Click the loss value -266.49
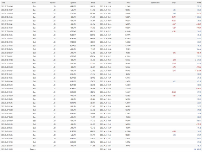Screen dimensions: 203x152 [199, 53]
